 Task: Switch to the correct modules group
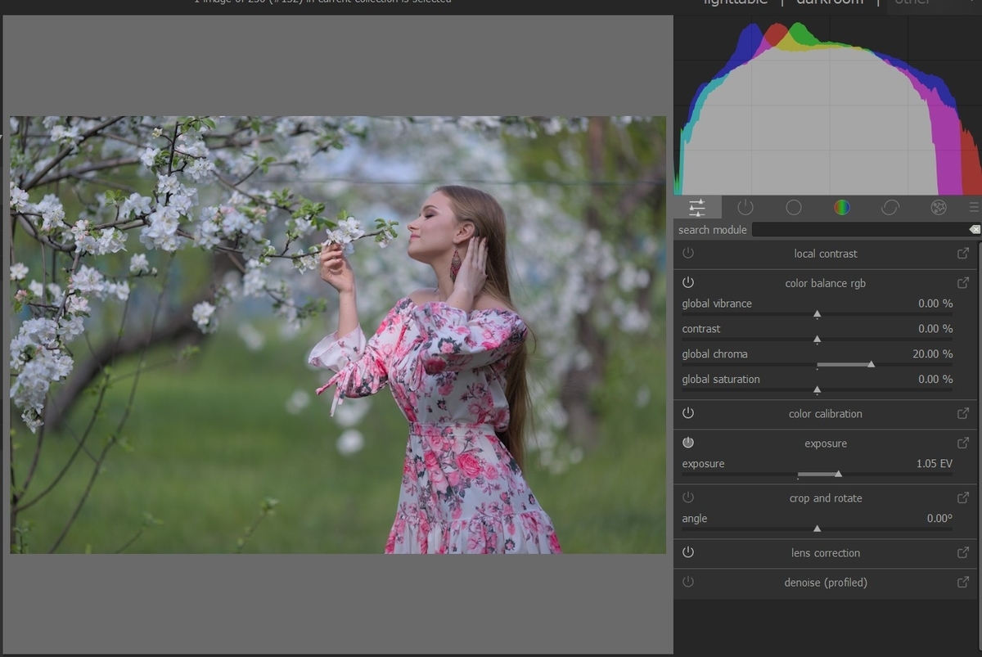(890, 207)
